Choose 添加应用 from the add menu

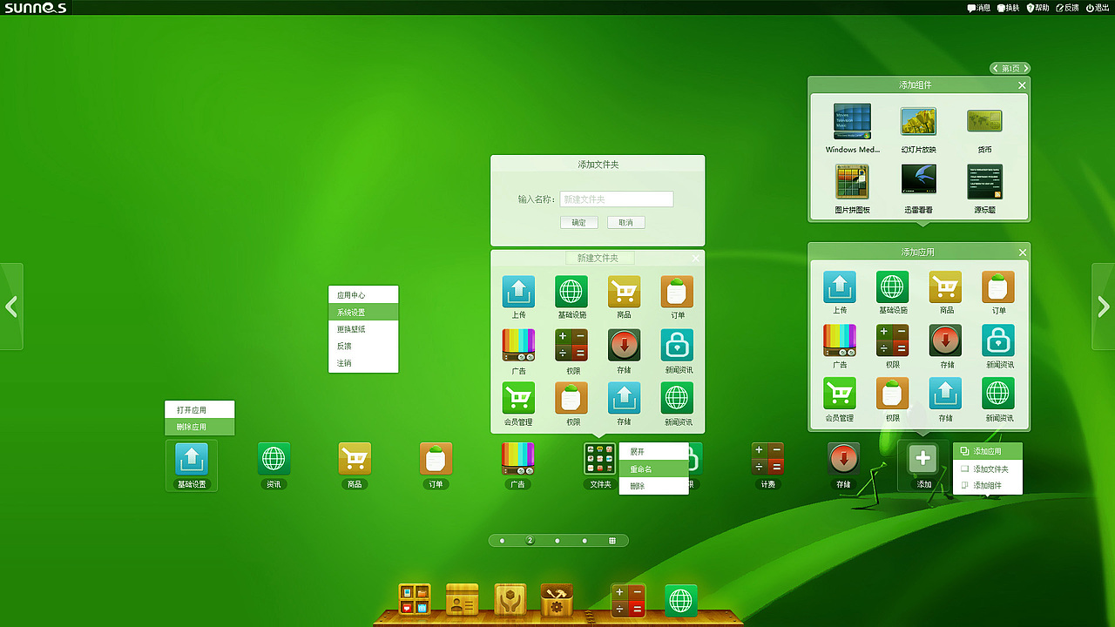[988, 452]
